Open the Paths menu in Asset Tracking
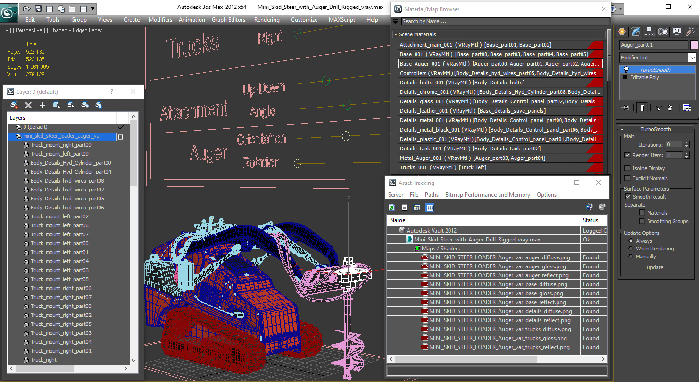Image resolution: width=699 pixels, height=382 pixels. pyautogui.click(x=432, y=195)
